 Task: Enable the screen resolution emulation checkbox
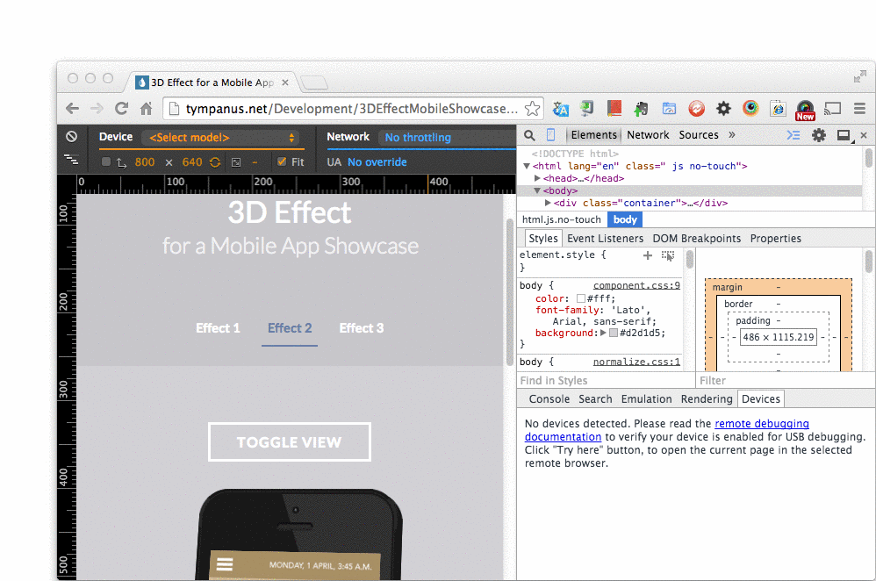pyautogui.click(x=106, y=162)
